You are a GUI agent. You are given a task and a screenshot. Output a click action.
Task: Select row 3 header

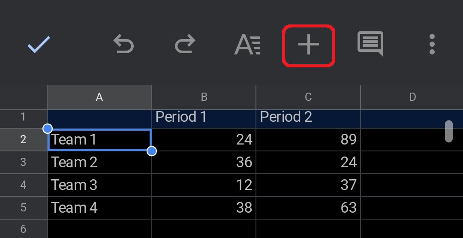(23, 162)
